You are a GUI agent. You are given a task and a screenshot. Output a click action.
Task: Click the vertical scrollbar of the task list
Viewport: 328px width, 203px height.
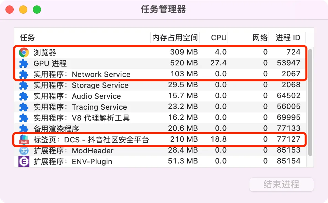point(310,103)
